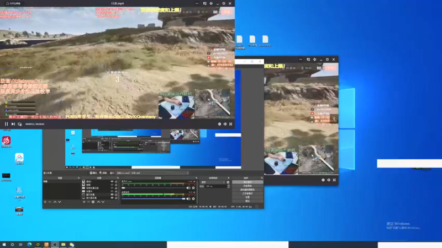Open Microsoft Edge from taskbar
442x248 pixels.
[x=29, y=245]
